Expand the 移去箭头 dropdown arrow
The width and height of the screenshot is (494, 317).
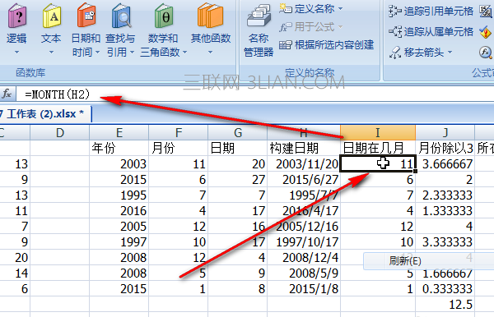pyautogui.click(x=450, y=52)
